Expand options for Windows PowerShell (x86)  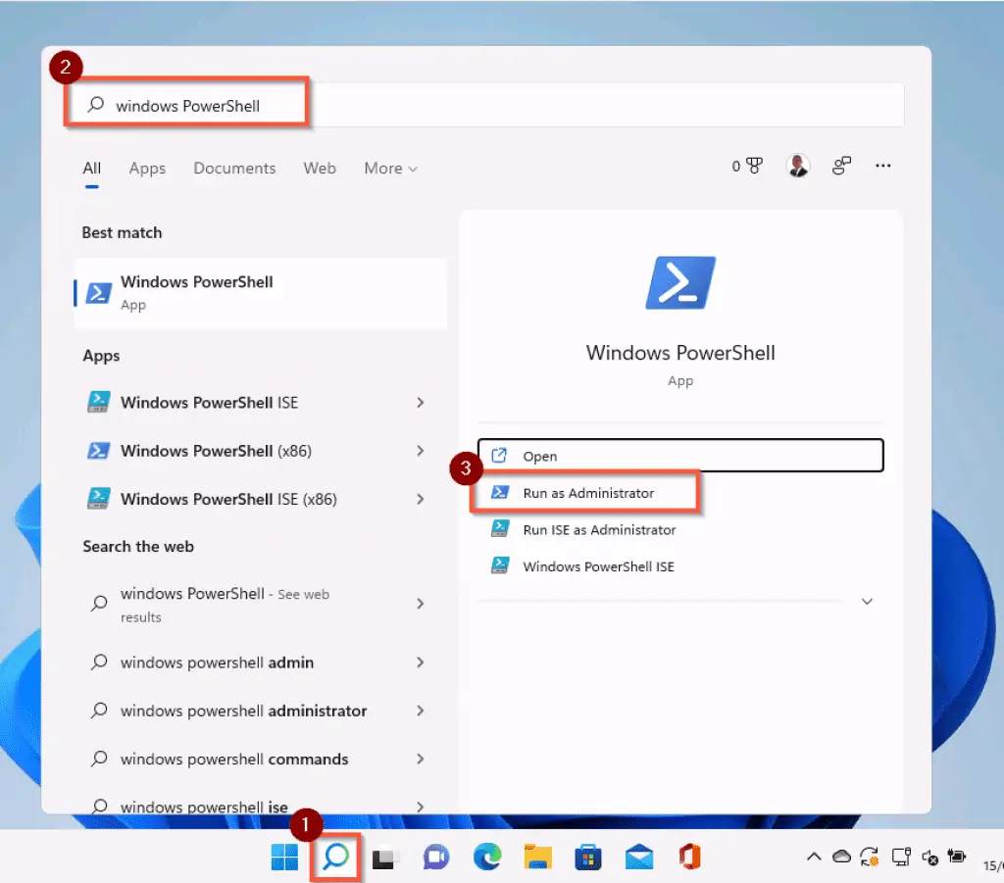click(420, 451)
